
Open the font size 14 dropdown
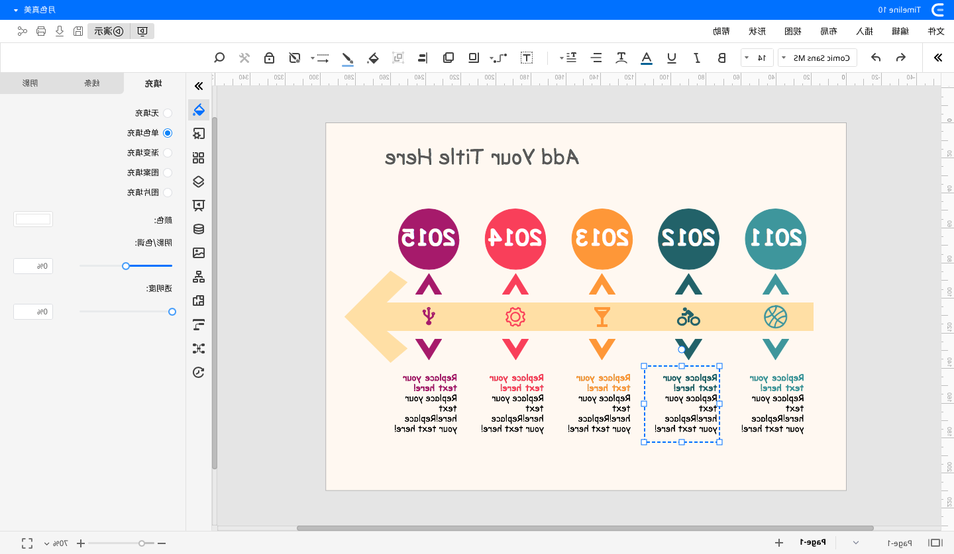click(756, 58)
